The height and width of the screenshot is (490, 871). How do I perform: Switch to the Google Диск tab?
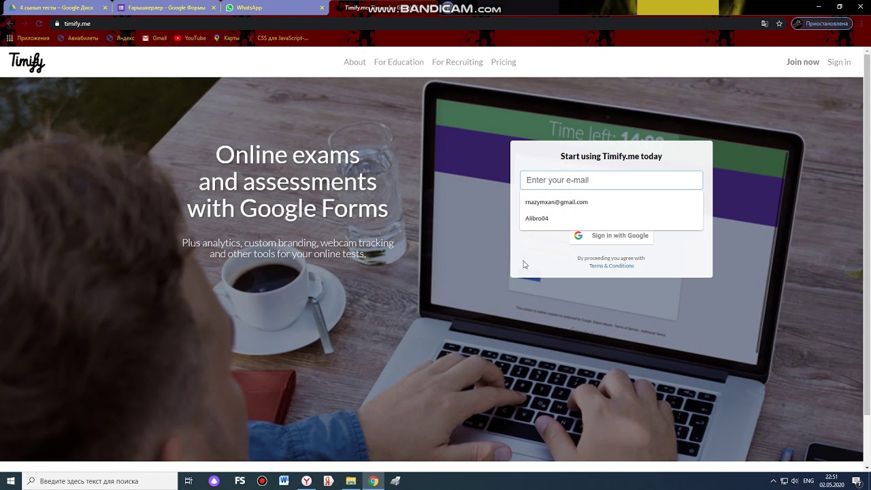pos(56,7)
